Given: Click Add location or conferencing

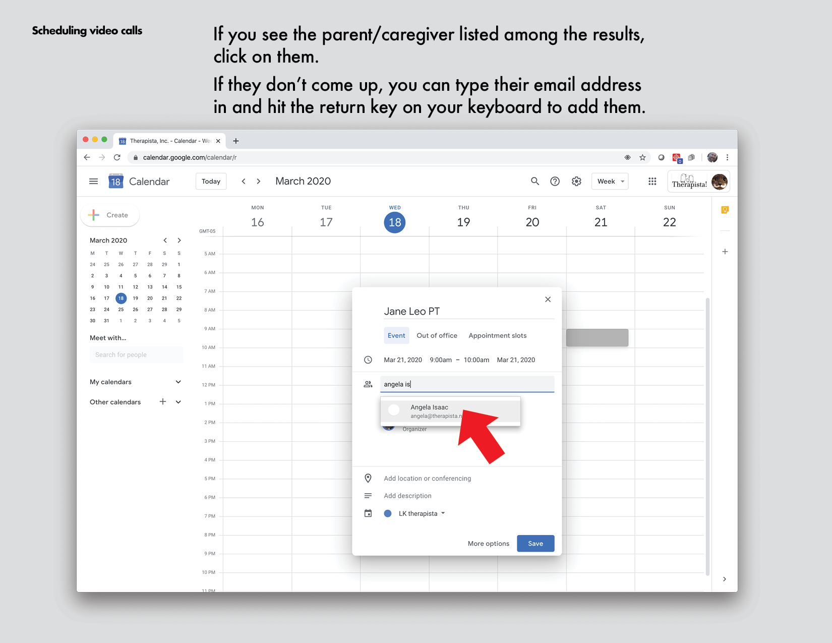Looking at the screenshot, I should click(x=428, y=479).
